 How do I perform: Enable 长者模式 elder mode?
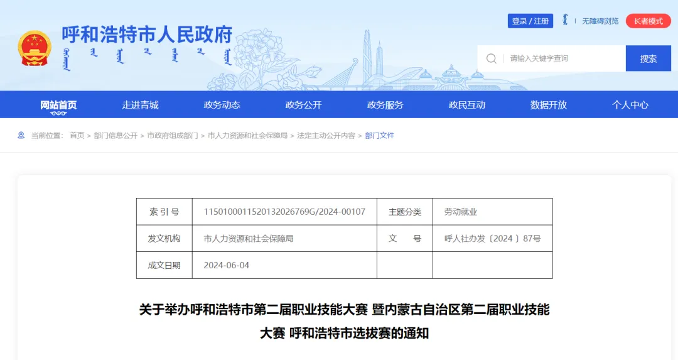click(648, 21)
